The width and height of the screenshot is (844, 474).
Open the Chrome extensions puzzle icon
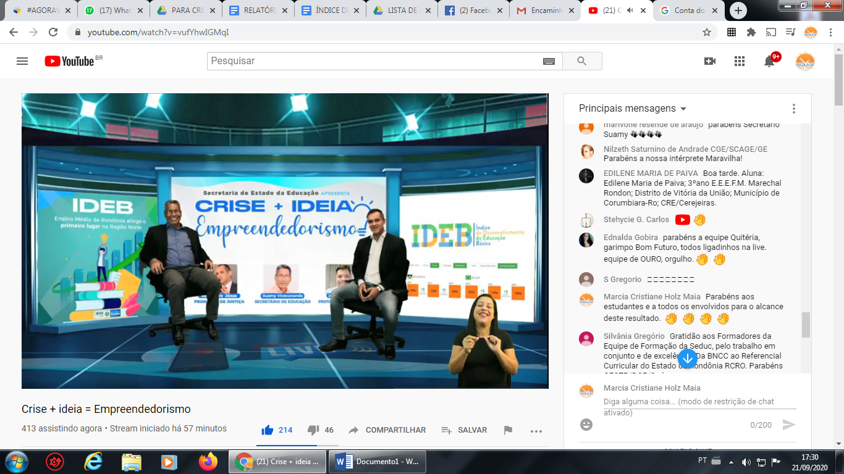pos(751,32)
